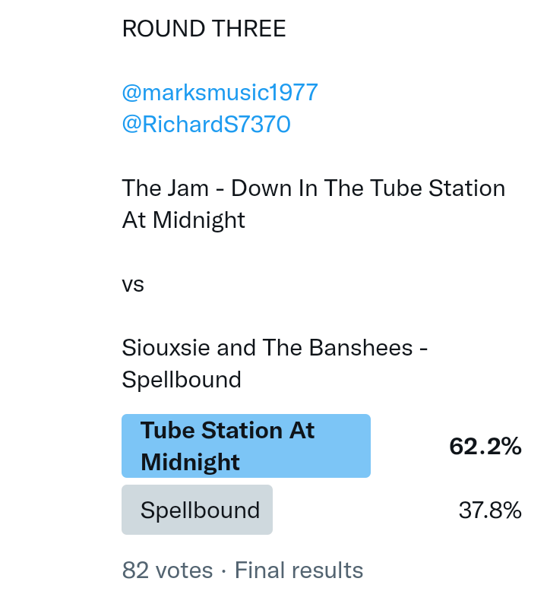Open the @RichardS7370 profile mention
Viewport: 547px width, 591px height.
[206, 125]
